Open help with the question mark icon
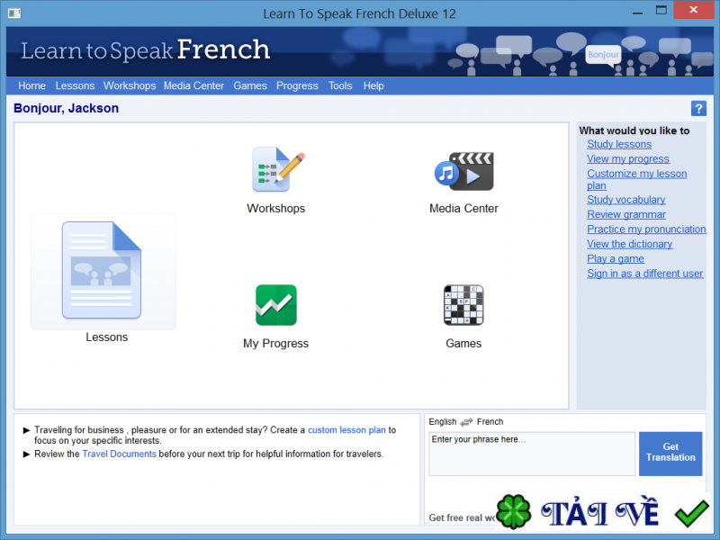This screenshot has width=720, height=540. pyautogui.click(x=698, y=108)
